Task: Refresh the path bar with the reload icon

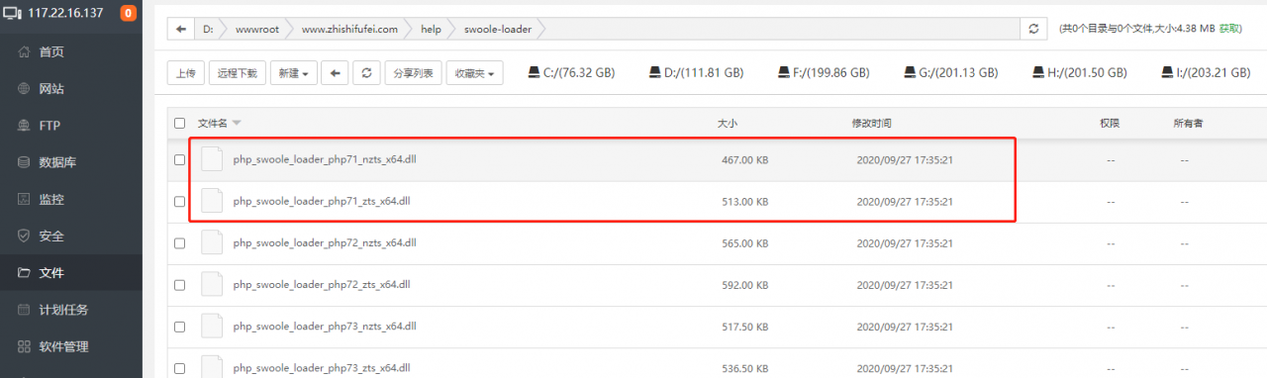Action: pos(1034,30)
